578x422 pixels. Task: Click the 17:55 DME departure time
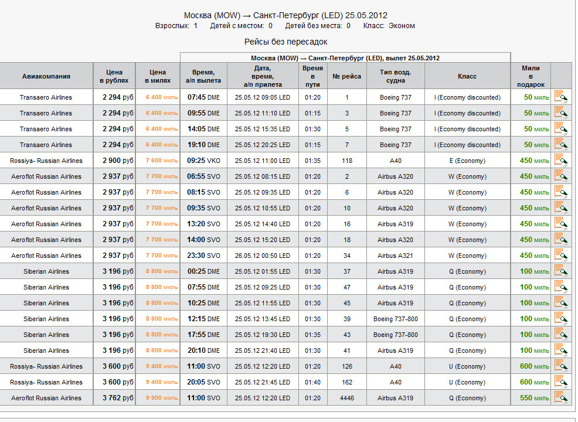coord(203,335)
